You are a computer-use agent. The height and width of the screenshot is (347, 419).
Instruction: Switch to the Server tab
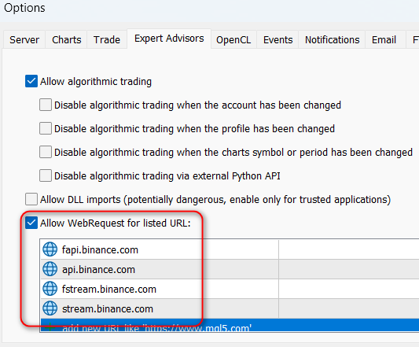pos(24,39)
